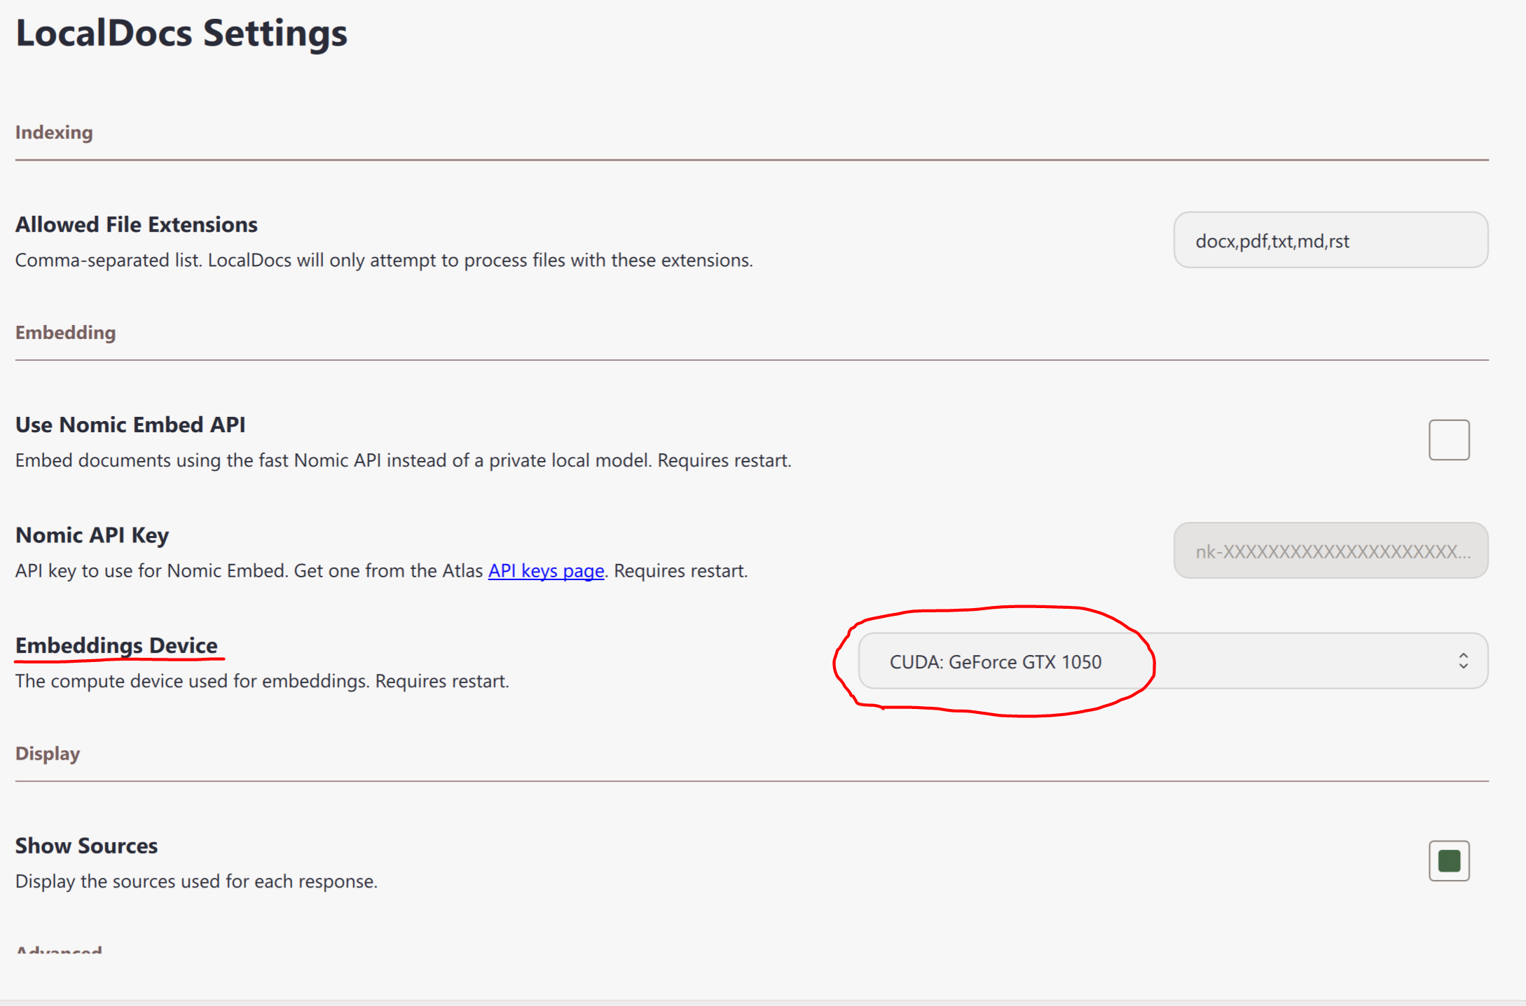
Task: Click the Show Sources setting label
Action: 87,846
